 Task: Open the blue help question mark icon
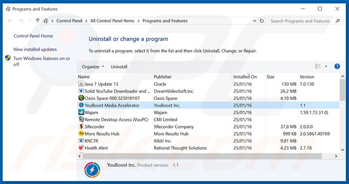point(337,66)
